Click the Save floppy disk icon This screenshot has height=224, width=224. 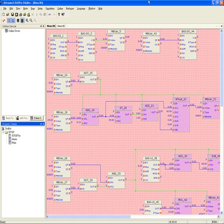click(x=12, y=15)
